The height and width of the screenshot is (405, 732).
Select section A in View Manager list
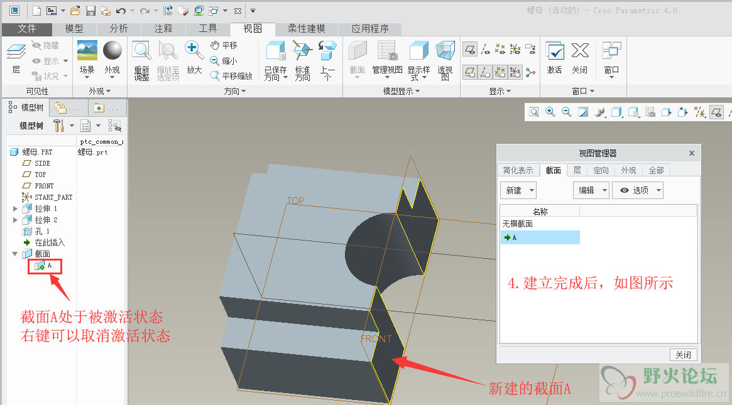tap(540, 237)
